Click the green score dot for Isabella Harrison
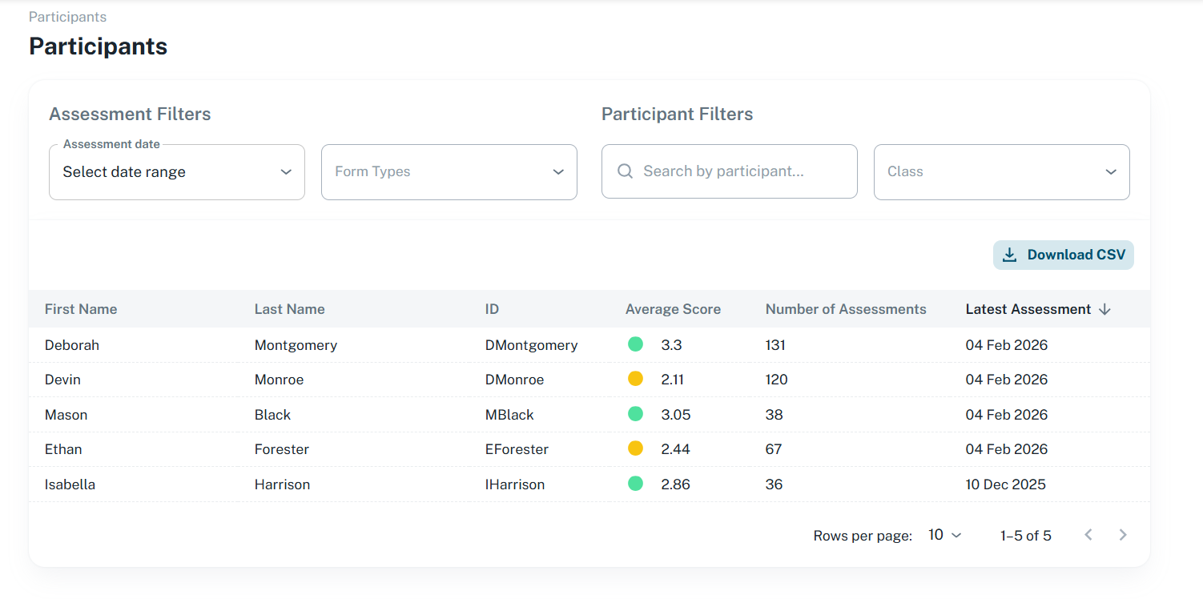The image size is (1203, 599). (635, 484)
